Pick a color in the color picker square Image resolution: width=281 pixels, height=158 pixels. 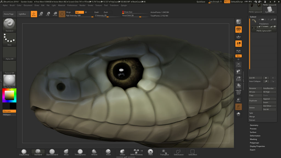(9, 95)
